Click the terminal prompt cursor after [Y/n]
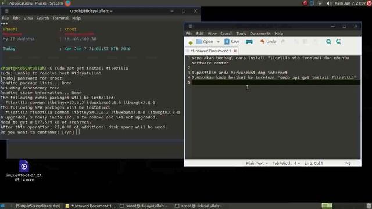Image resolution: width=372 pixels, height=209 pixels. [78, 132]
